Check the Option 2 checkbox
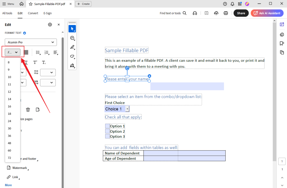The width and height of the screenshot is (287, 188). (107, 131)
